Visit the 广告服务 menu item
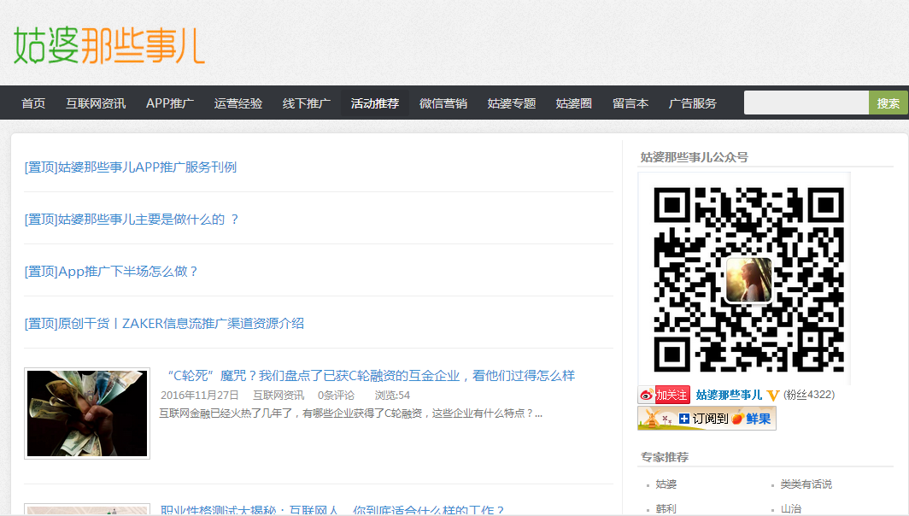The width and height of the screenshot is (909, 516). 693,103
